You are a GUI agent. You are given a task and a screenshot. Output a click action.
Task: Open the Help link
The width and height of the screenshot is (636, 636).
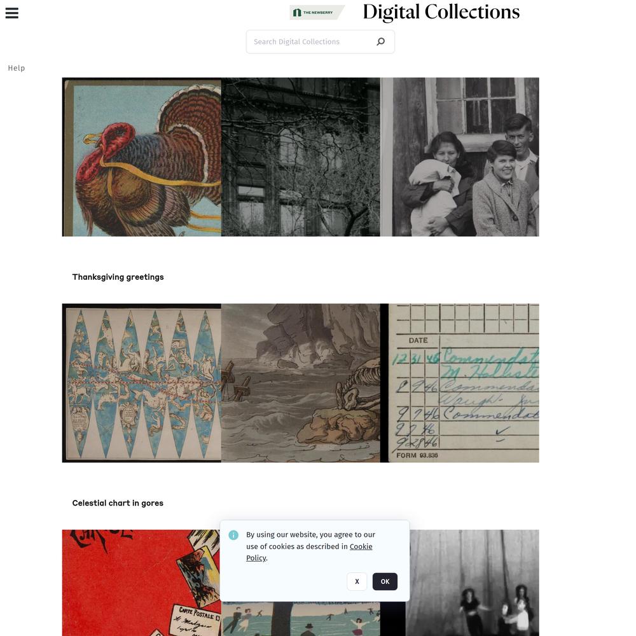click(x=17, y=68)
